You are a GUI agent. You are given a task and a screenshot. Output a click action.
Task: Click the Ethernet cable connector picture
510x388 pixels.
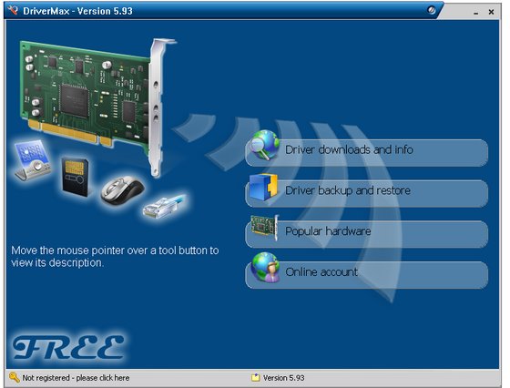point(165,206)
